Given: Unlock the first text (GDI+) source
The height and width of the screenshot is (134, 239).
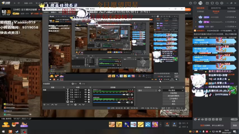Looking at the screenshot, I should pos(89,90).
